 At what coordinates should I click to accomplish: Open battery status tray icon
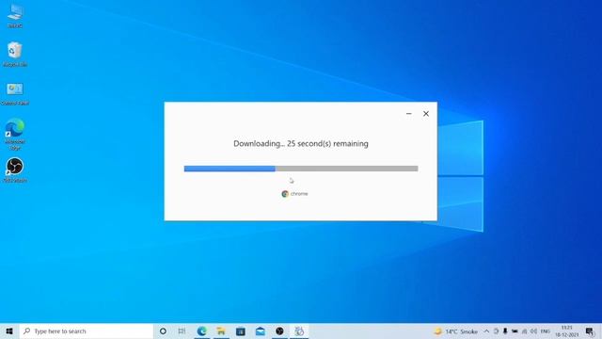pyautogui.click(x=515, y=331)
